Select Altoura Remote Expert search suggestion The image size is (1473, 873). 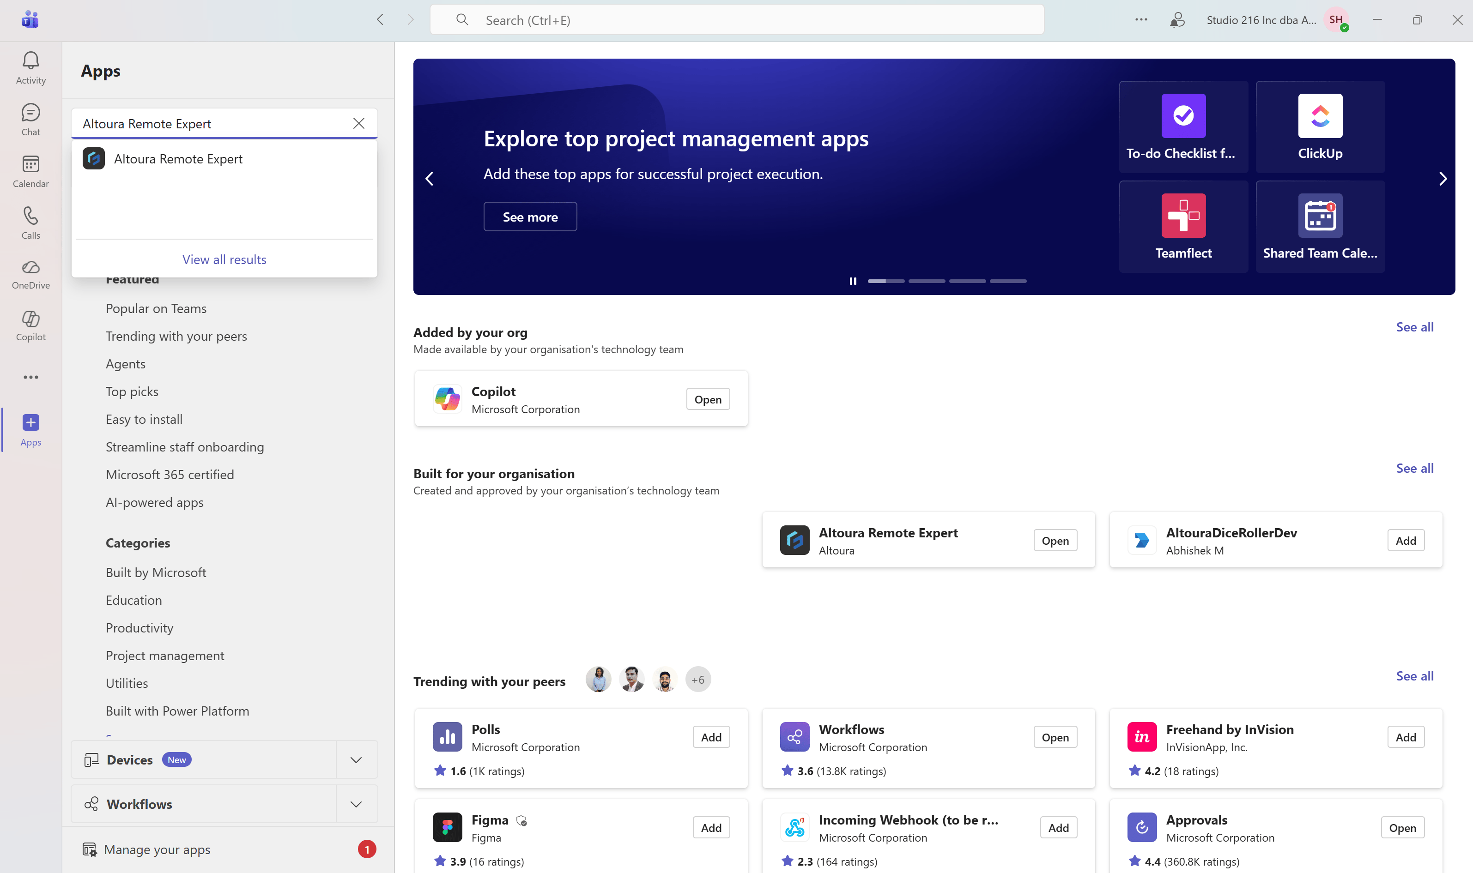tap(224, 159)
